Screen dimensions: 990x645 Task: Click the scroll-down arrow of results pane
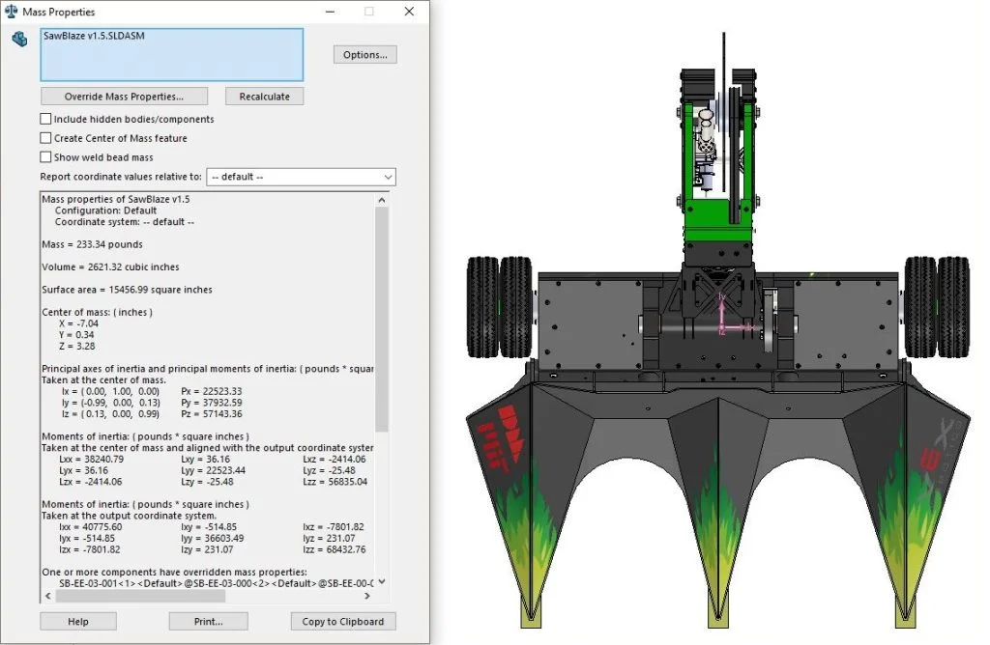(x=381, y=581)
